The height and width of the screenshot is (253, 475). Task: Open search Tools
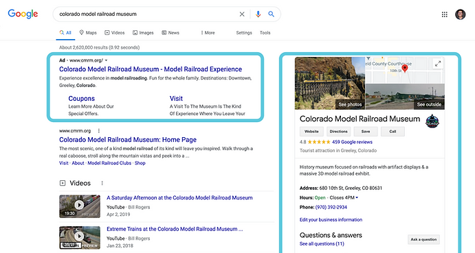(x=265, y=33)
